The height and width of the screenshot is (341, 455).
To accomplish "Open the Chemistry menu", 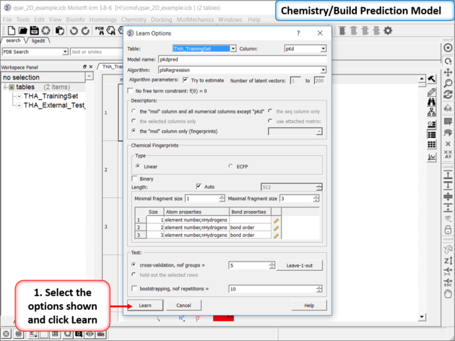I will (134, 20).
